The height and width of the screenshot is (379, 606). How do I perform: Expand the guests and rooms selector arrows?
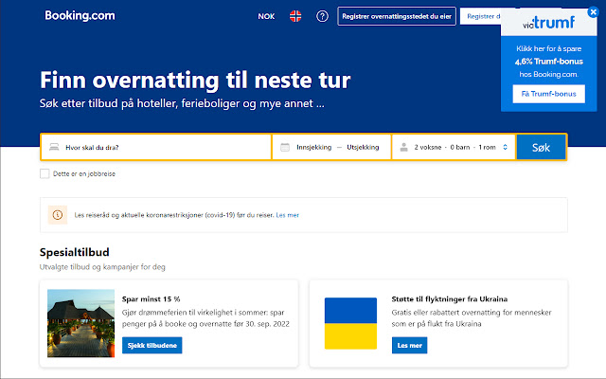[505, 147]
